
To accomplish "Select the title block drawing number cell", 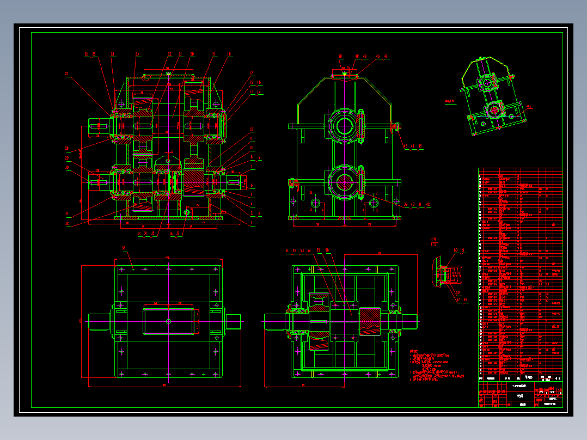I will click(x=549, y=404).
